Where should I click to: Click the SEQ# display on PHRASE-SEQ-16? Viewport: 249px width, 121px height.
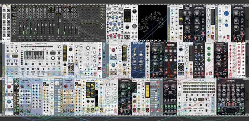[53, 53]
